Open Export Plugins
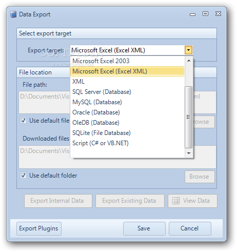This screenshot has height=252, width=237. coord(39,228)
